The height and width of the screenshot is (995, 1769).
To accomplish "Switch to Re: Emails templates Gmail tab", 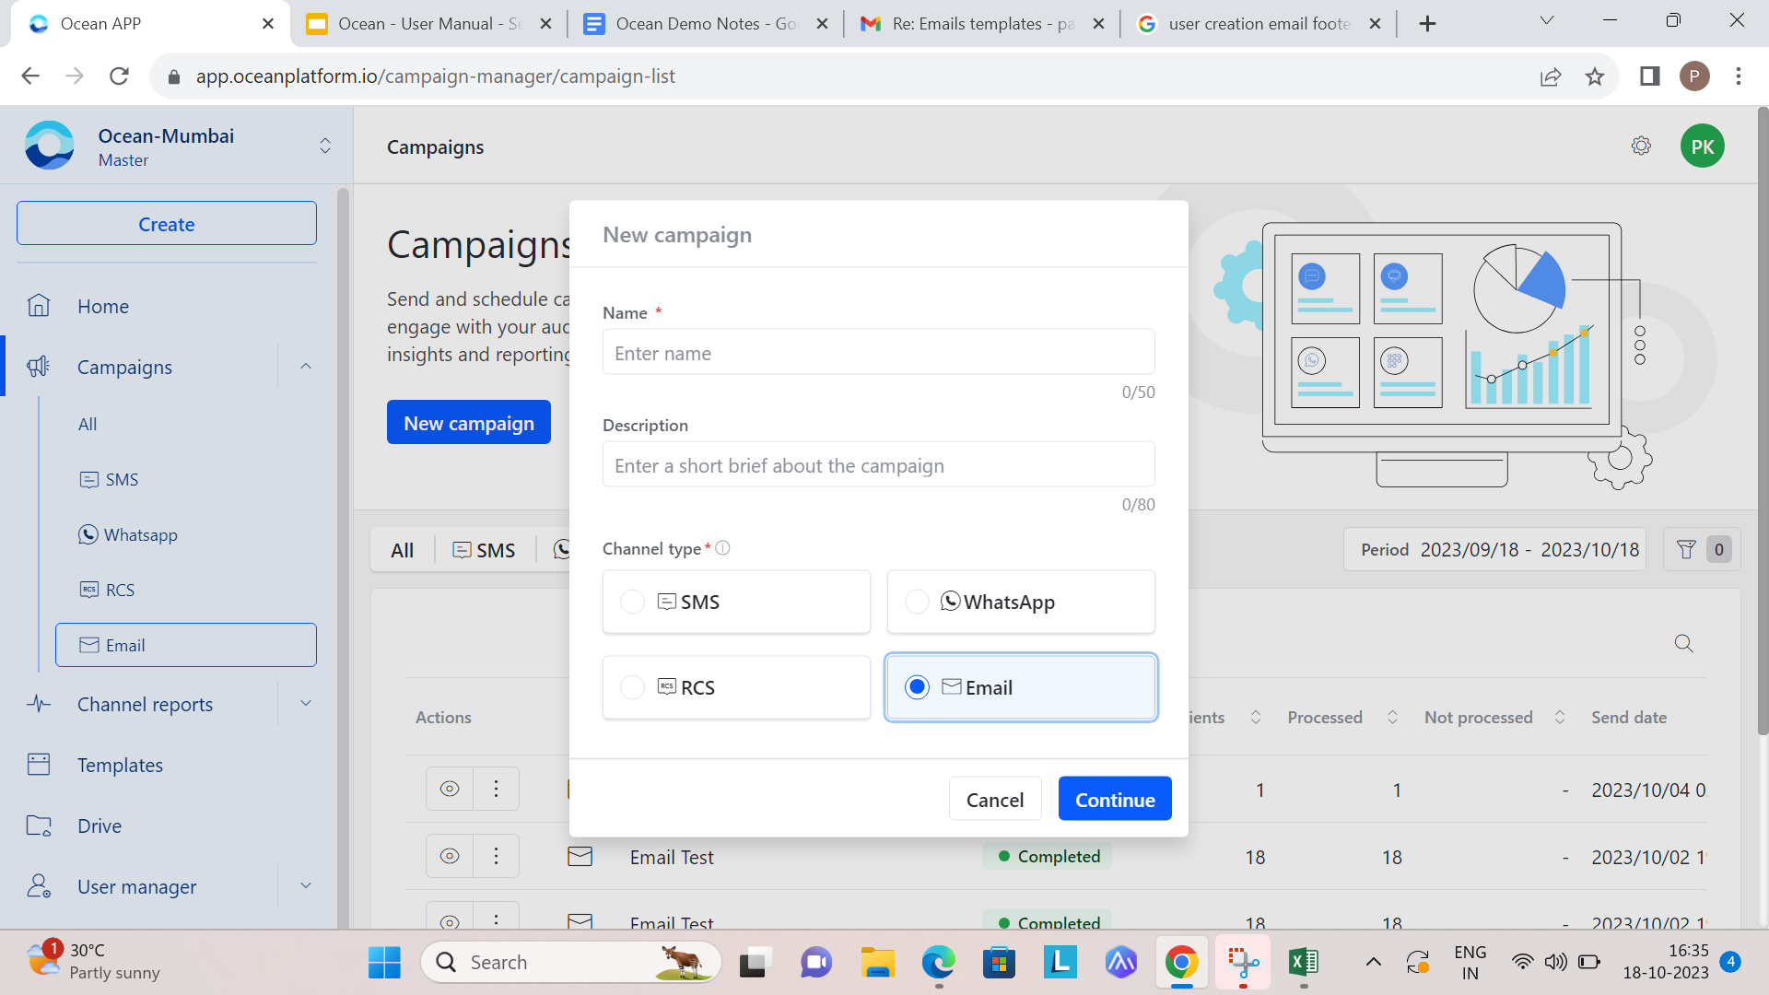I will coord(982,24).
